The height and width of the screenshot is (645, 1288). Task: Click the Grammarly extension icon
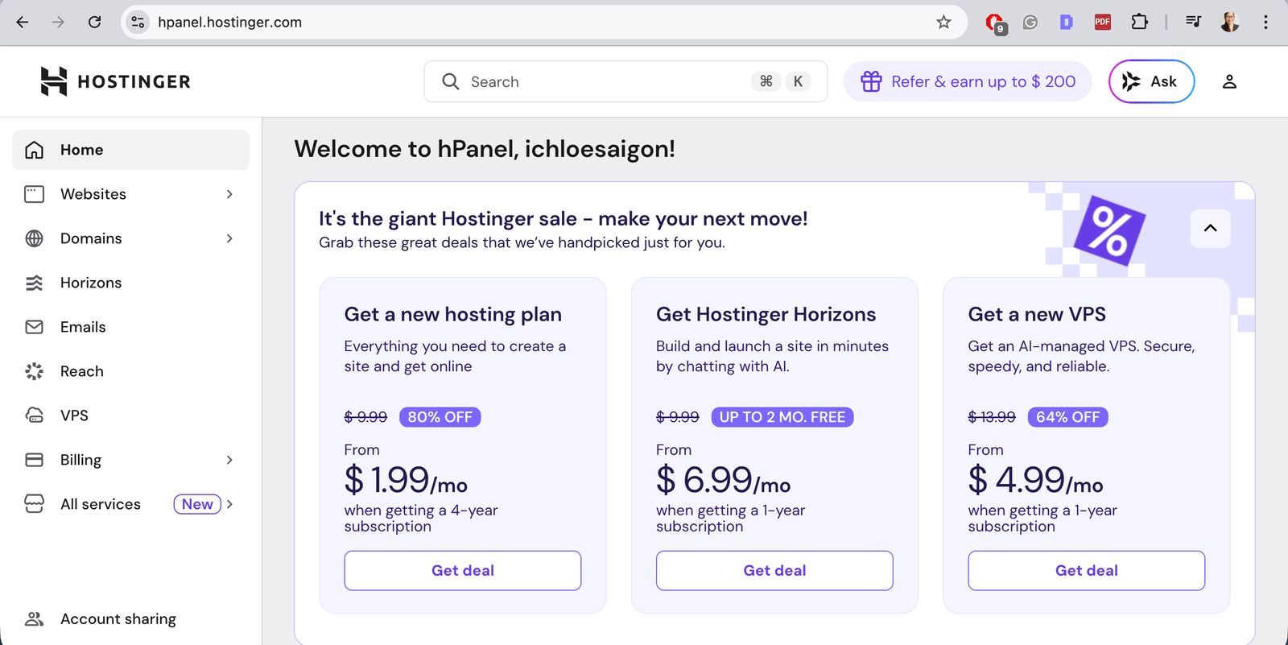[1030, 23]
